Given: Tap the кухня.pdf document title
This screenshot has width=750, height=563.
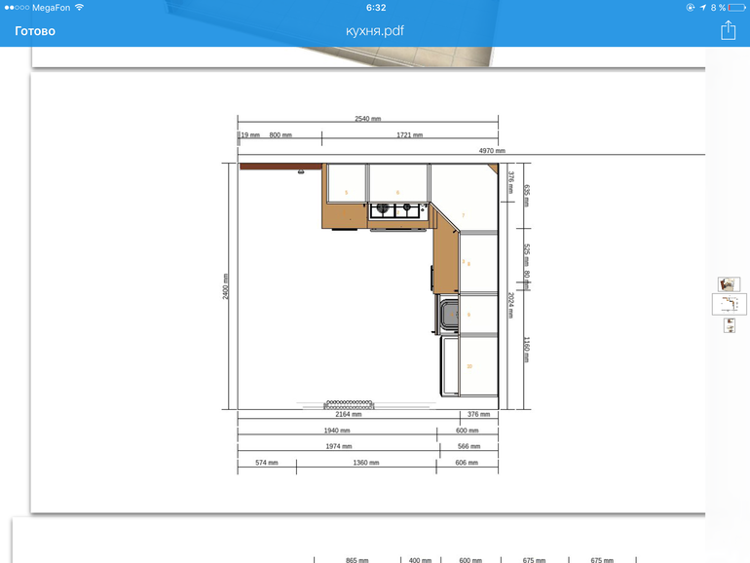Looking at the screenshot, I should tap(375, 31).
